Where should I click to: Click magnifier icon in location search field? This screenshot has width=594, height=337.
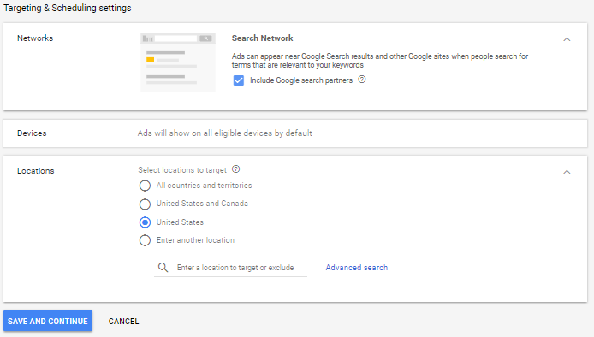[163, 268]
